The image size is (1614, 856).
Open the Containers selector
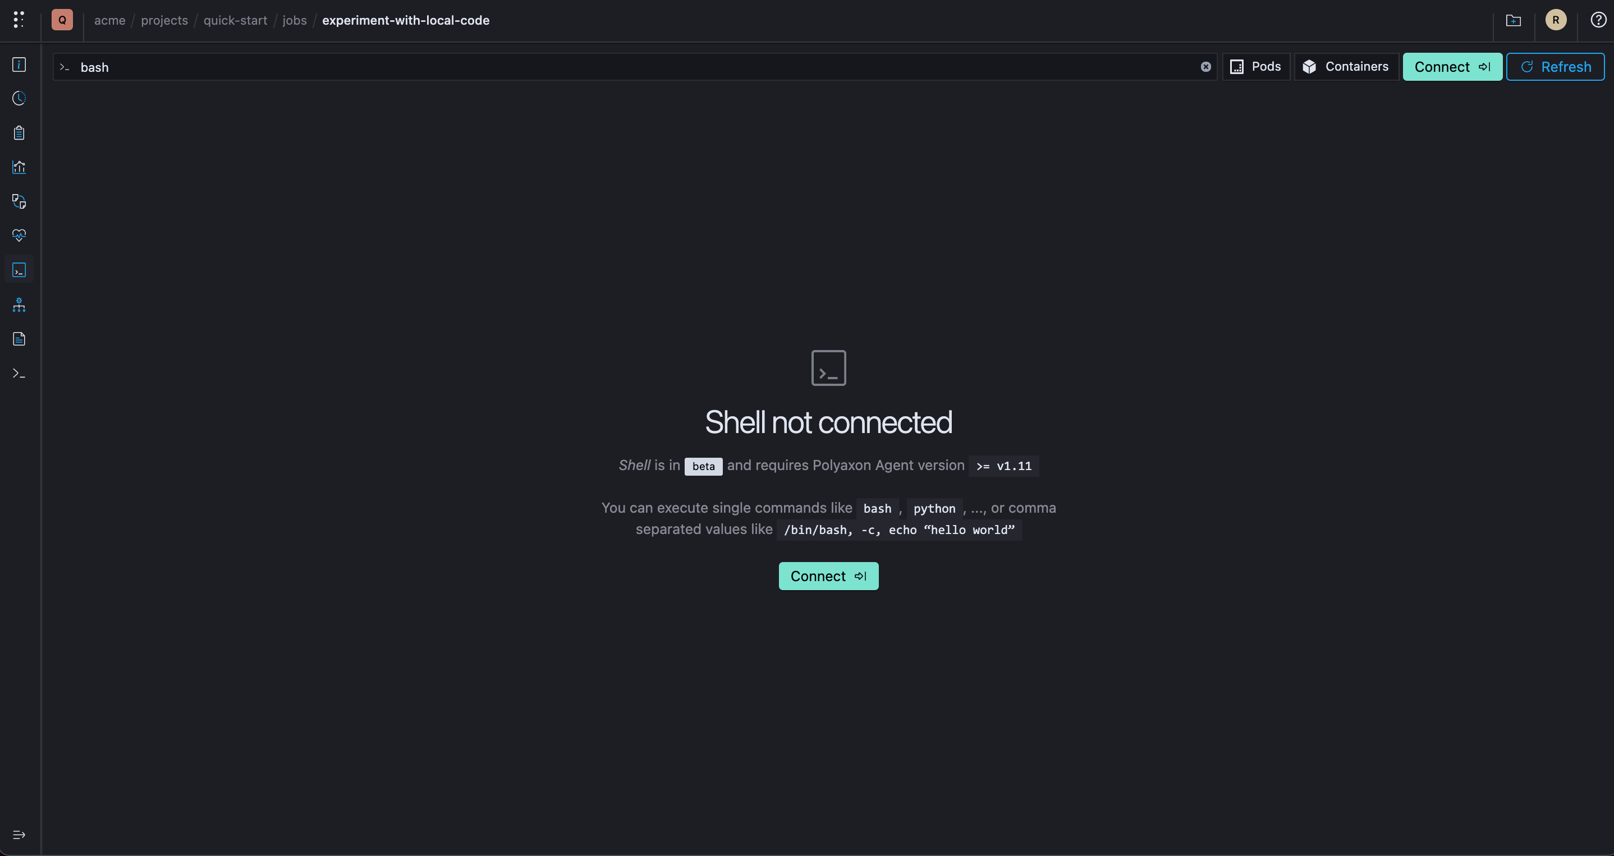1346,67
